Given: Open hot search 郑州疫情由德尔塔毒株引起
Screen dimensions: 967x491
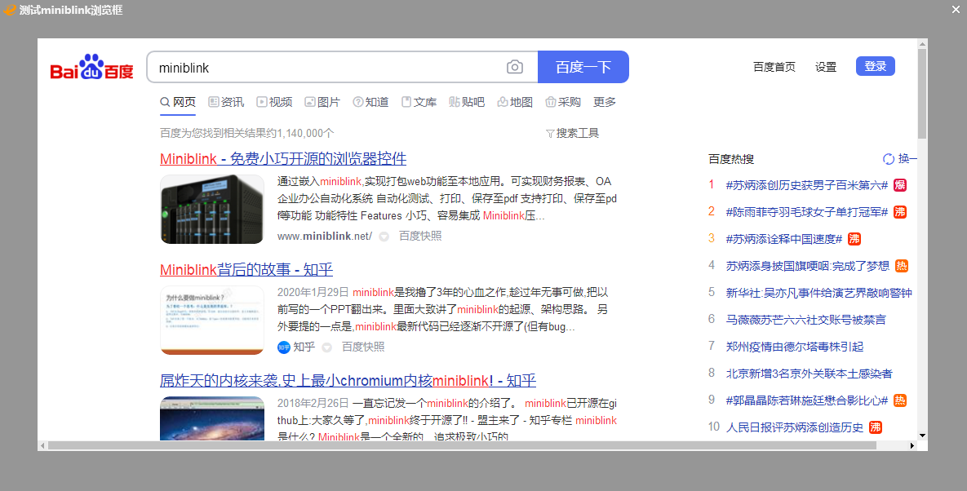Looking at the screenshot, I should click(794, 346).
